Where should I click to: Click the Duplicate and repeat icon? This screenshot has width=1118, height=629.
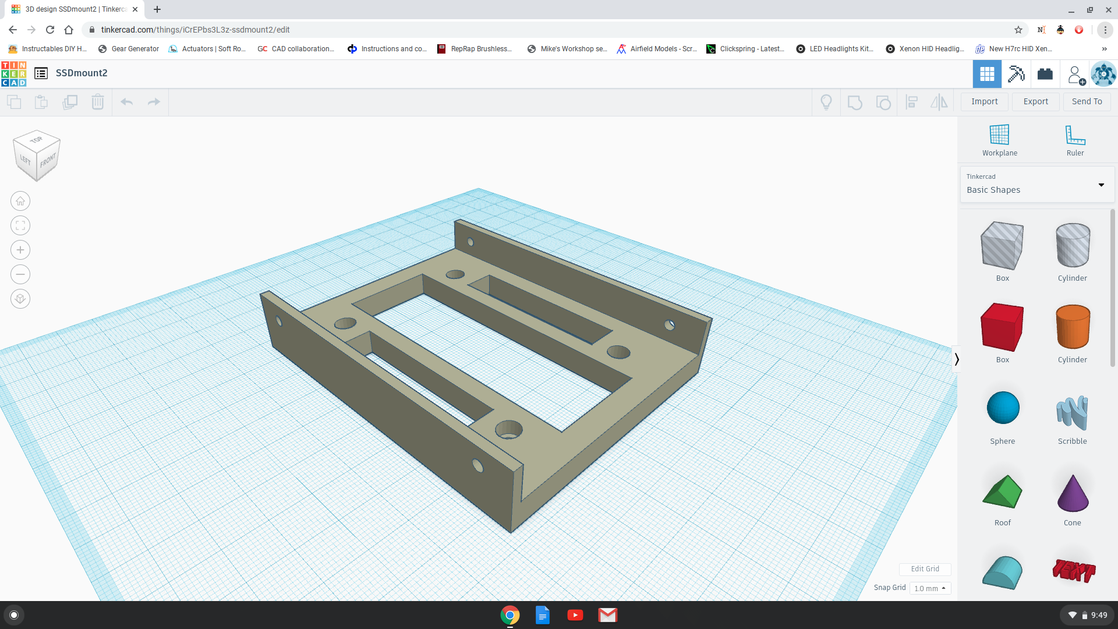[70, 101]
